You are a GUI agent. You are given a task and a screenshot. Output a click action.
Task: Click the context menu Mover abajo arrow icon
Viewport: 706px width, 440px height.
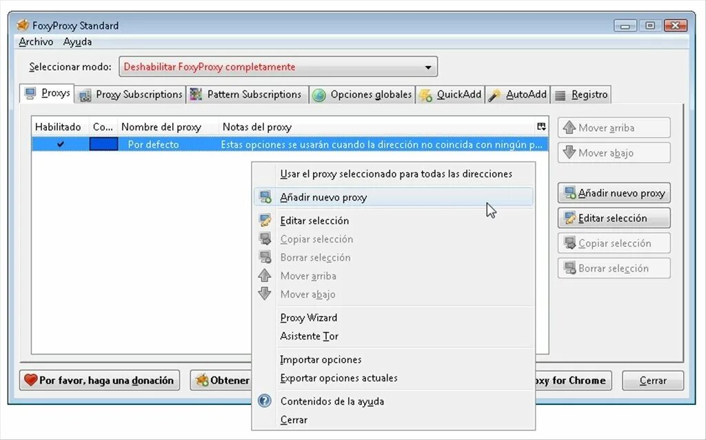coord(265,294)
